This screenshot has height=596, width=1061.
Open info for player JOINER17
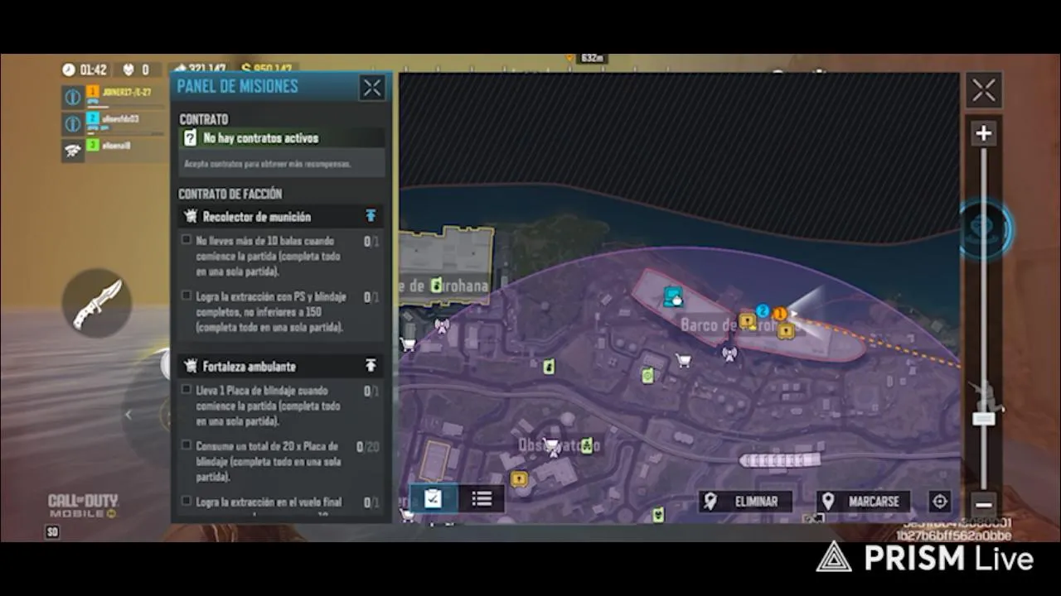tap(73, 97)
